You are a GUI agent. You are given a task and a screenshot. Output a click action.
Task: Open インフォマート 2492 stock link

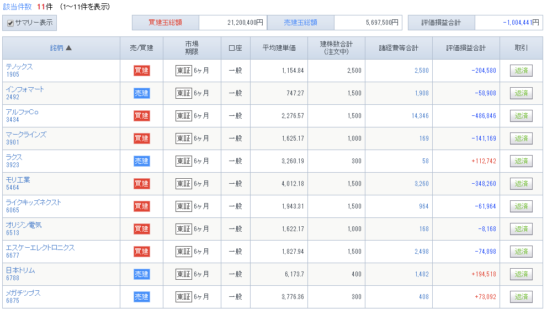[25, 93]
